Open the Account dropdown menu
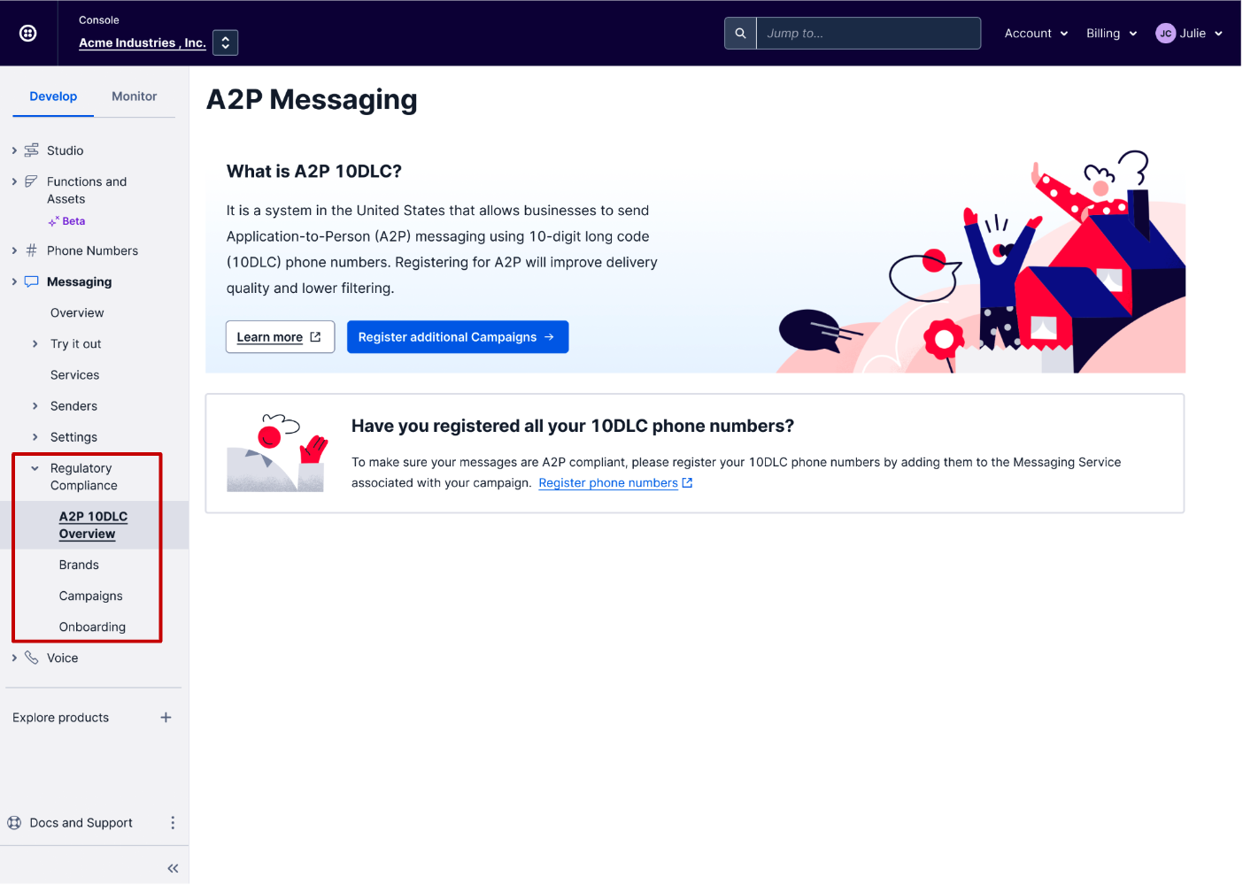 [x=1036, y=33]
